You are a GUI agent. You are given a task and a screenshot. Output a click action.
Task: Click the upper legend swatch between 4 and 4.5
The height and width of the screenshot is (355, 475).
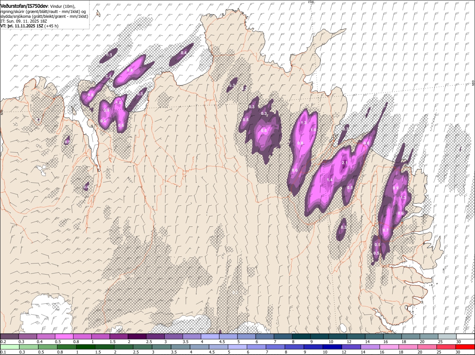coord(210,336)
